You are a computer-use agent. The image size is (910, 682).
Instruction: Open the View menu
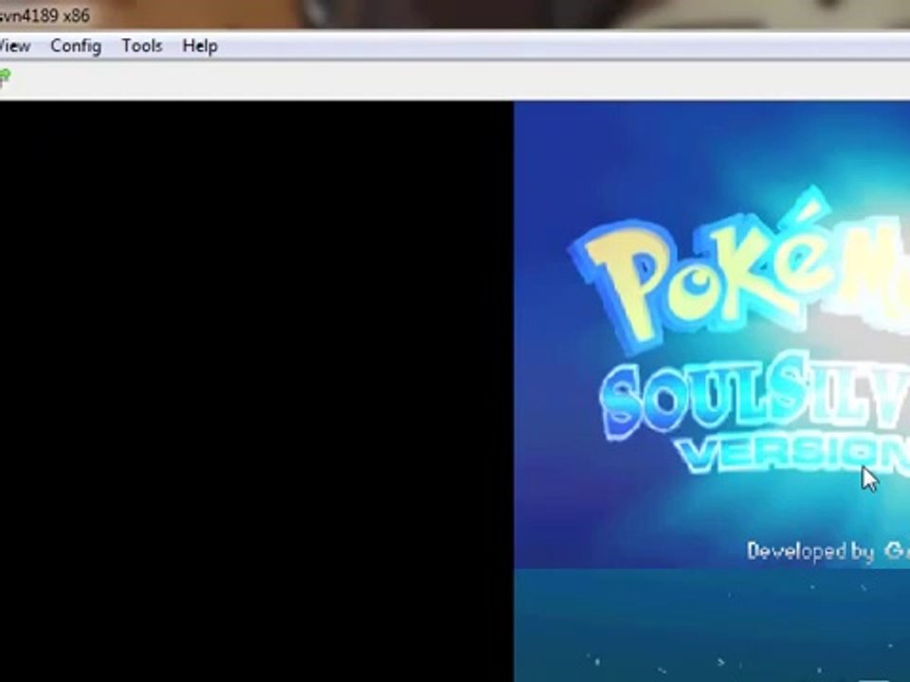coord(14,45)
